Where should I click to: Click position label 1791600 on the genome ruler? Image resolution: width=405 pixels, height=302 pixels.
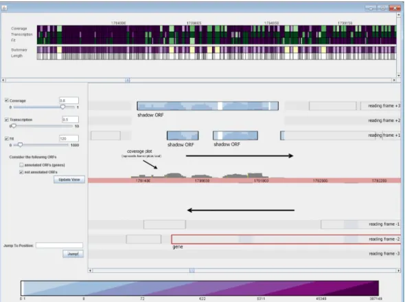click(202, 181)
